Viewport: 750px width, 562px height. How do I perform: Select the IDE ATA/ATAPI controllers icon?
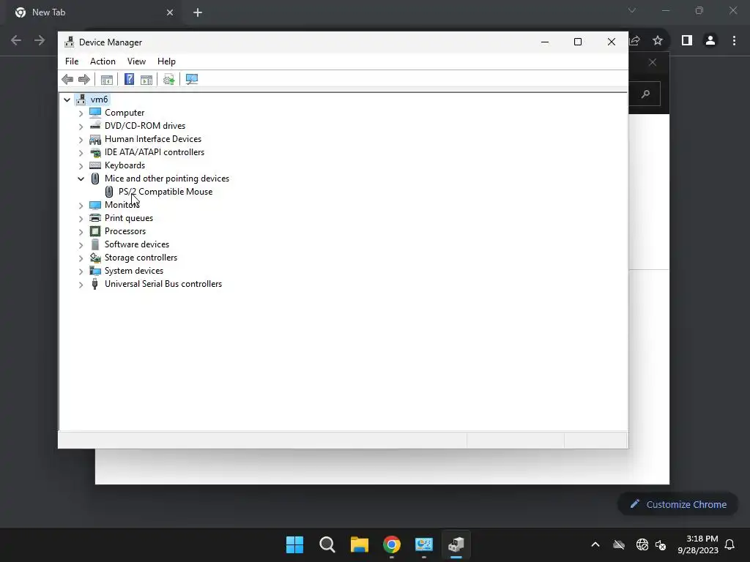coord(95,152)
